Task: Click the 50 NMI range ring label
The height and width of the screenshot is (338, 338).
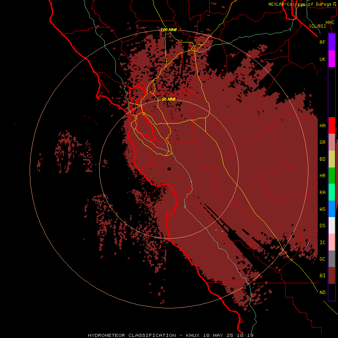Action: [169, 99]
